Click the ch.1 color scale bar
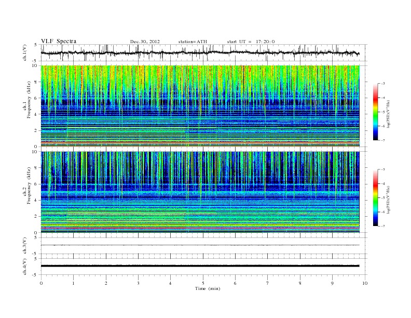This screenshot has height=318, width=411. point(375,112)
